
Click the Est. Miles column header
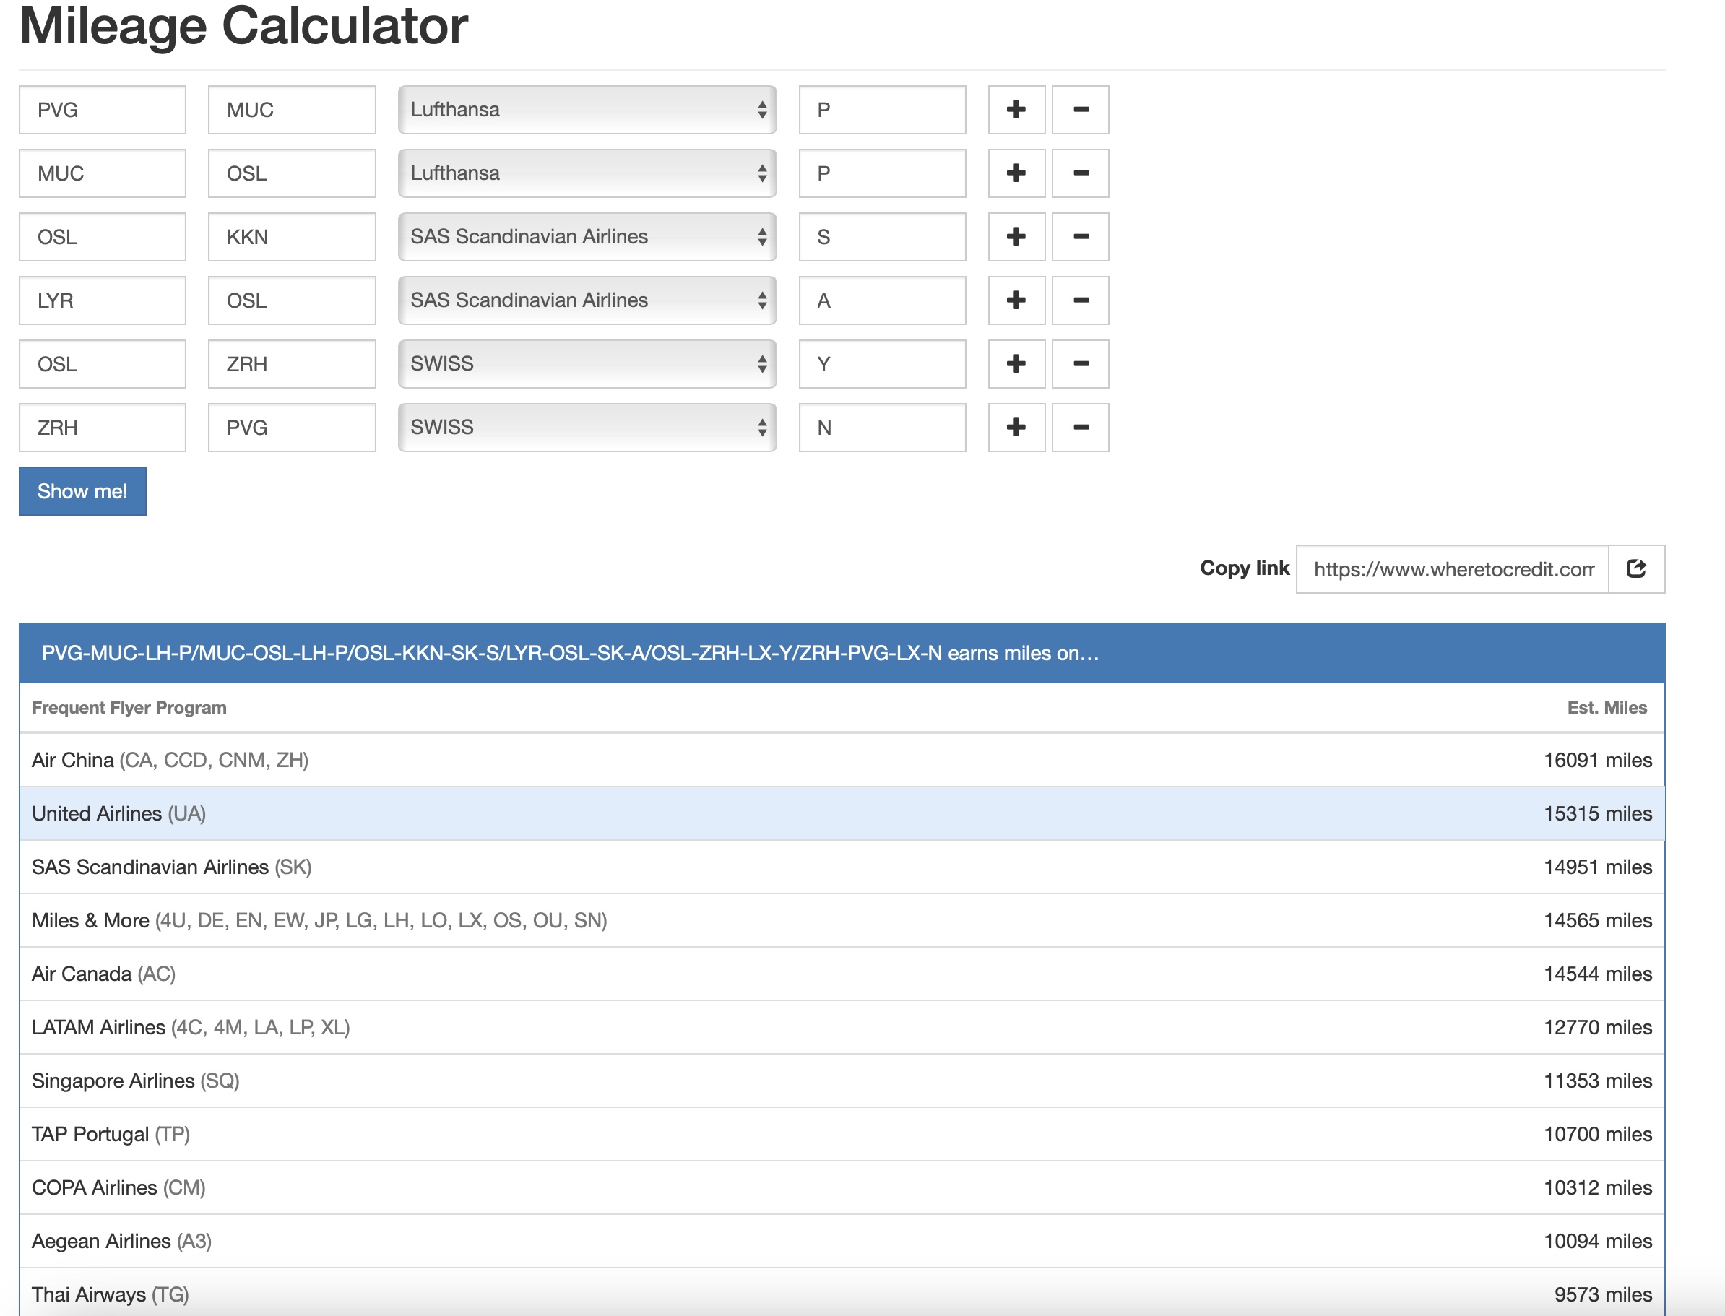pyautogui.click(x=1607, y=707)
